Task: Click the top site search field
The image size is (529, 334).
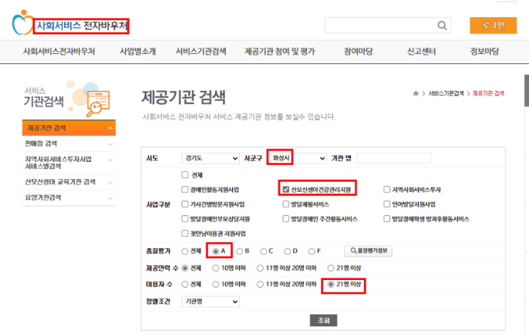Action: tap(388, 26)
